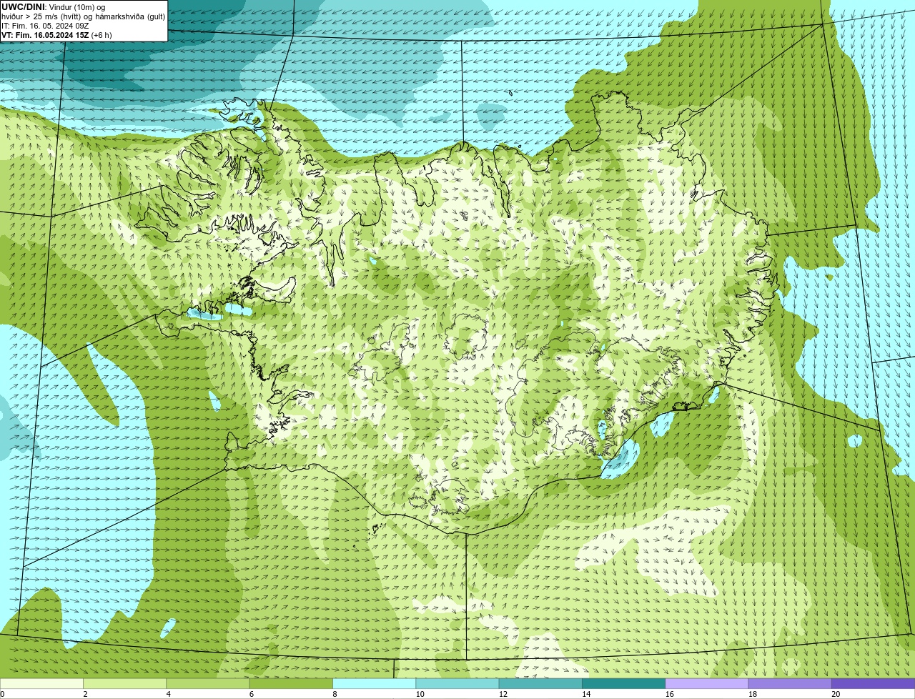The width and height of the screenshot is (915, 699).
Task: Click the legend scale label '14'
Action: [x=586, y=694]
